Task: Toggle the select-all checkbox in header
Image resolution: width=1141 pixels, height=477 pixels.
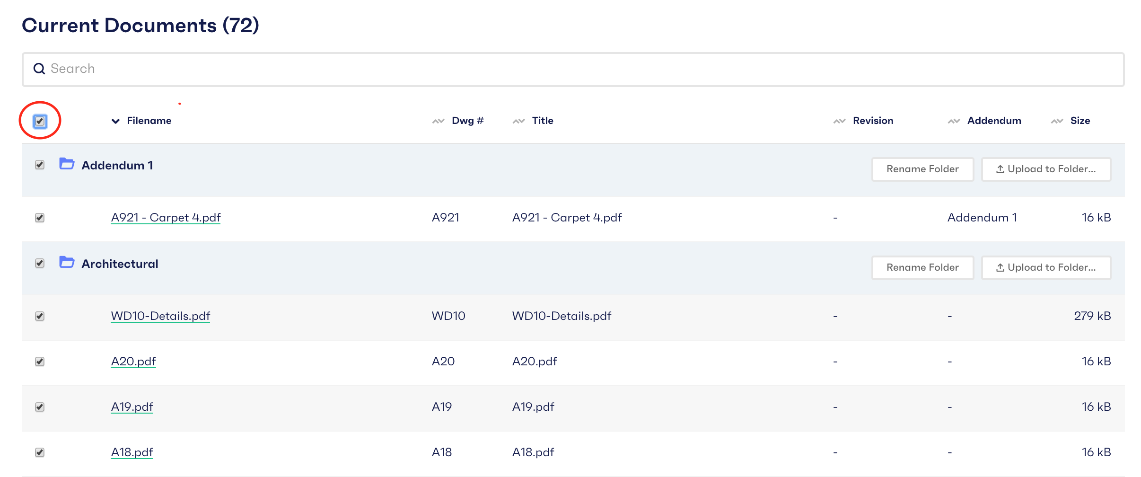Action: point(40,121)
